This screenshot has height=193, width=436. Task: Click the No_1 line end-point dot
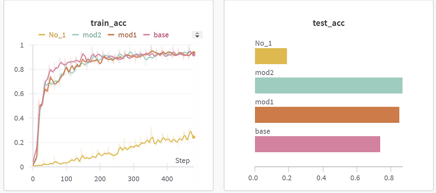coord(194,137)
